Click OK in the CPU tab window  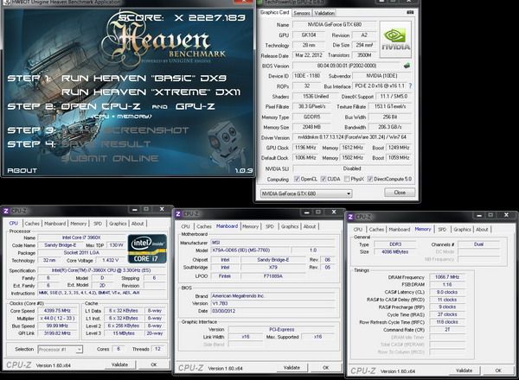click(x=154, y=364)
